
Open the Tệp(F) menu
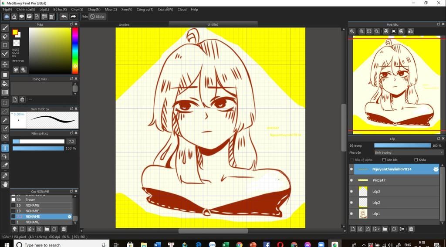(7, 10)
